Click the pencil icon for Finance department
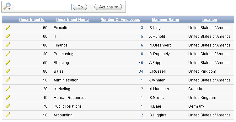Image resolution: width=236 pixels, height=122 pixels. pyautogui.click(x=8, y=45)
